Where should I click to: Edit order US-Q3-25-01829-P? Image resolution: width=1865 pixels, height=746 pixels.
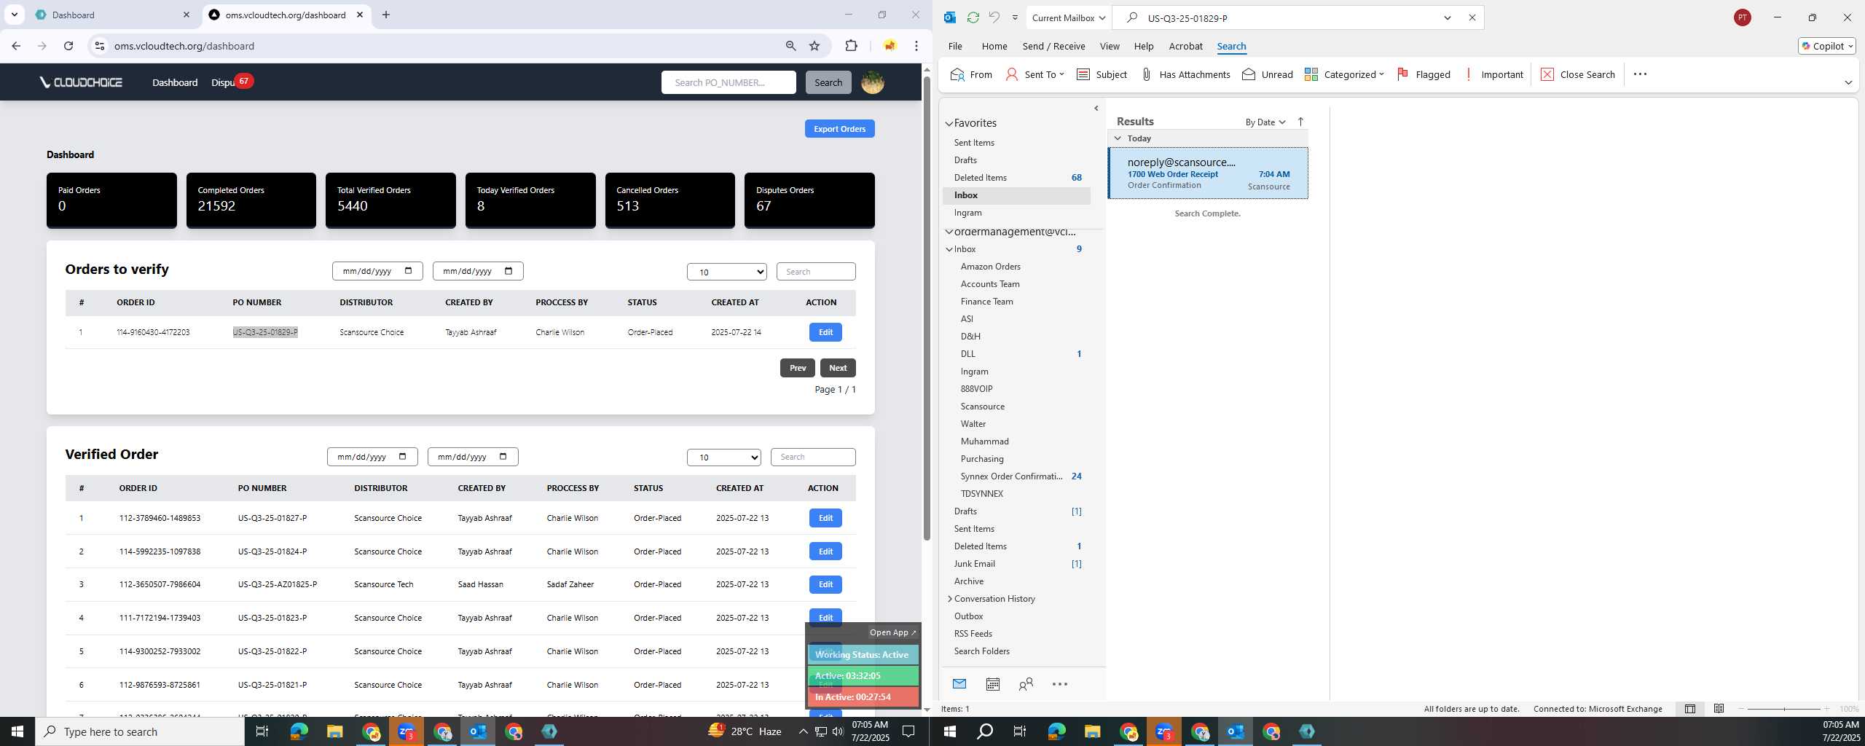825,332
